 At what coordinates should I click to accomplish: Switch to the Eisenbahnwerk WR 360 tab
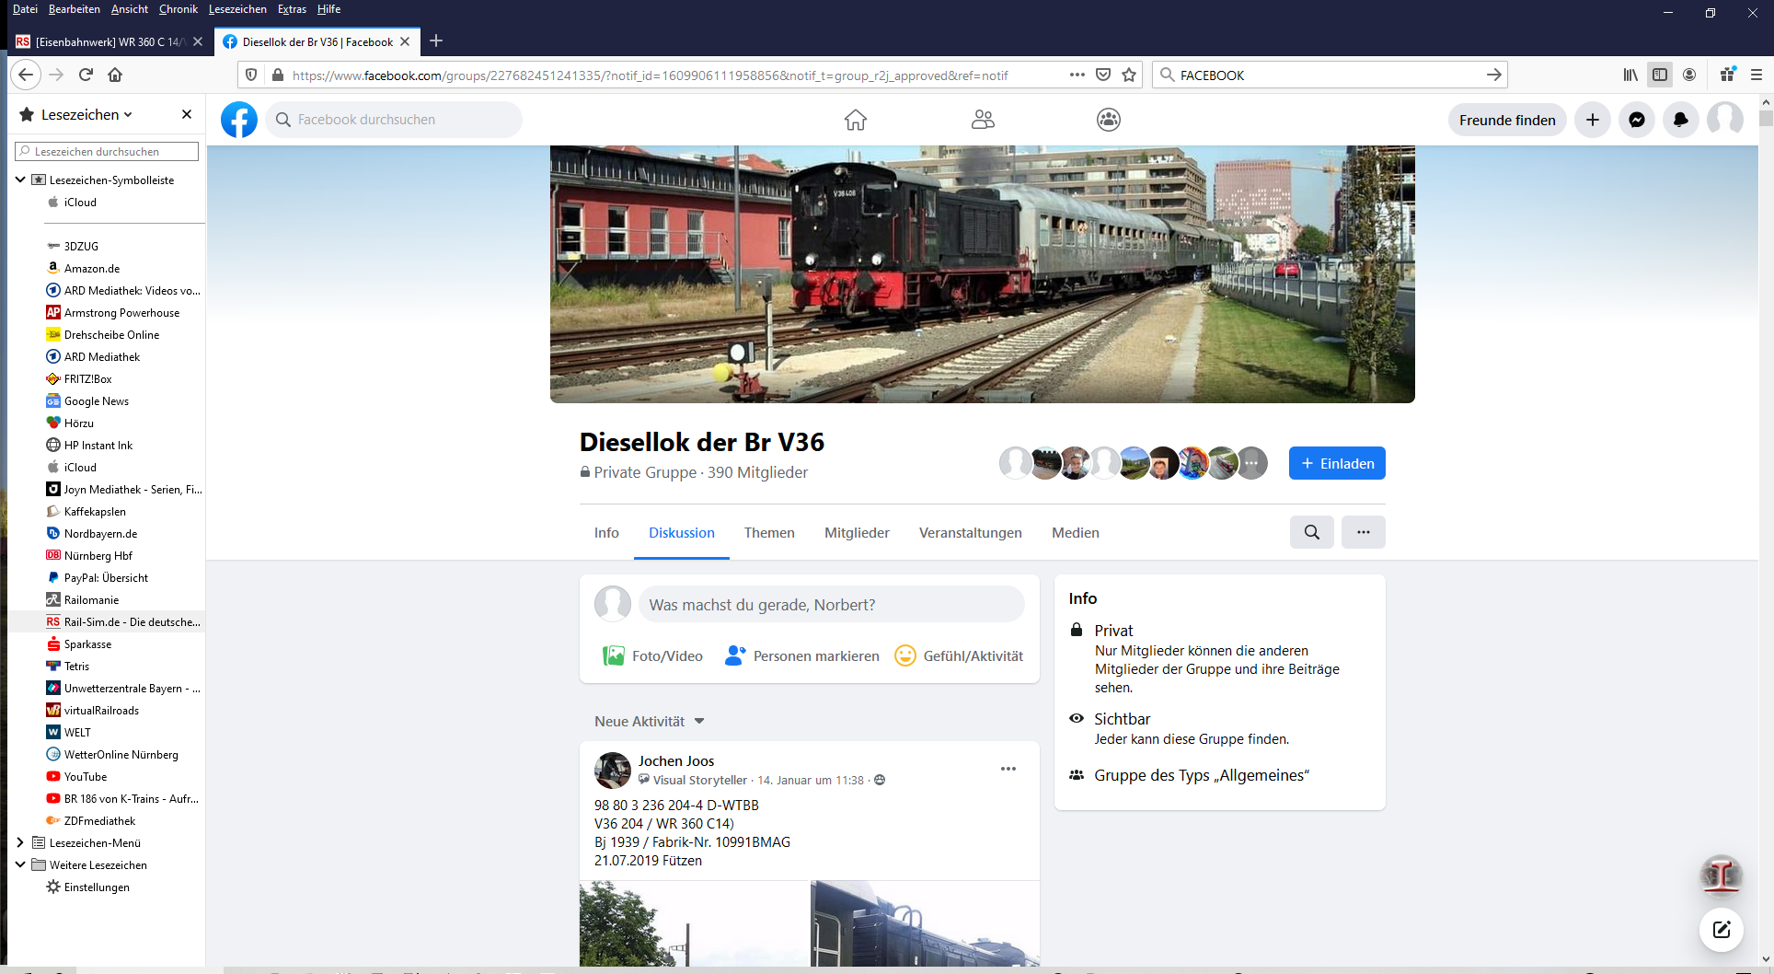[x=109, y=41]
